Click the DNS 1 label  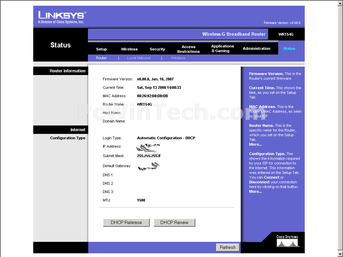coord(108,175)
